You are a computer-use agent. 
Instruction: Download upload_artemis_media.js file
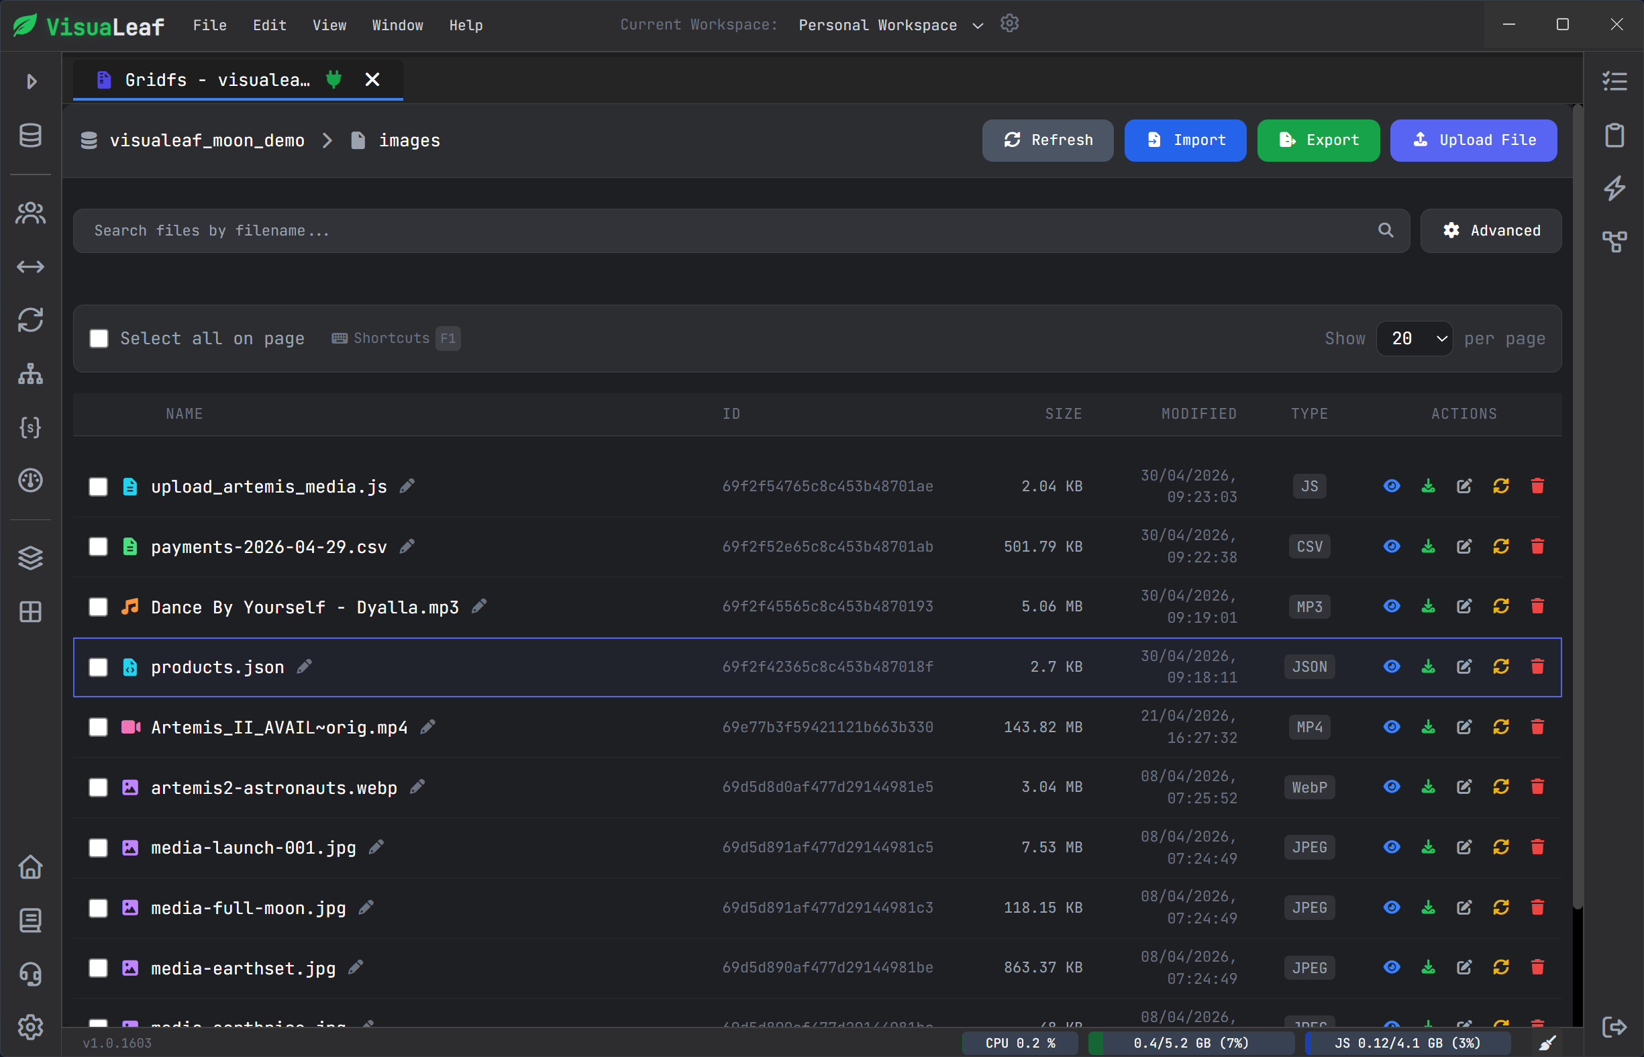click(1428, 486)
